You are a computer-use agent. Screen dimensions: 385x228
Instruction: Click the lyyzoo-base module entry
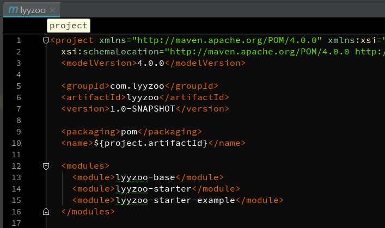click(x=145, y=177)
